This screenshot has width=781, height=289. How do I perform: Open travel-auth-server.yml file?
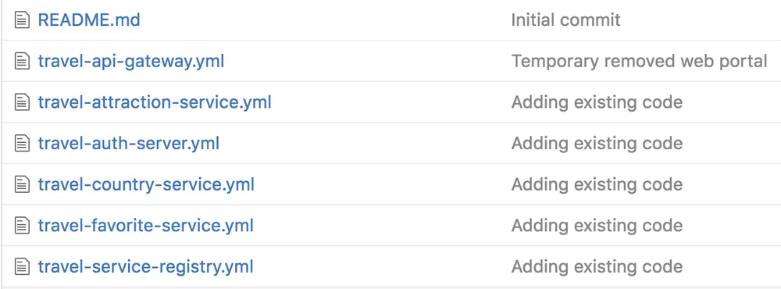[129, 144]
